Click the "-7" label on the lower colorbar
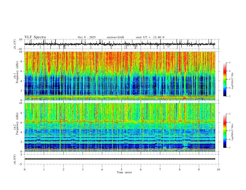Screen dimensions: 246x190 click(x=229, y=148)
